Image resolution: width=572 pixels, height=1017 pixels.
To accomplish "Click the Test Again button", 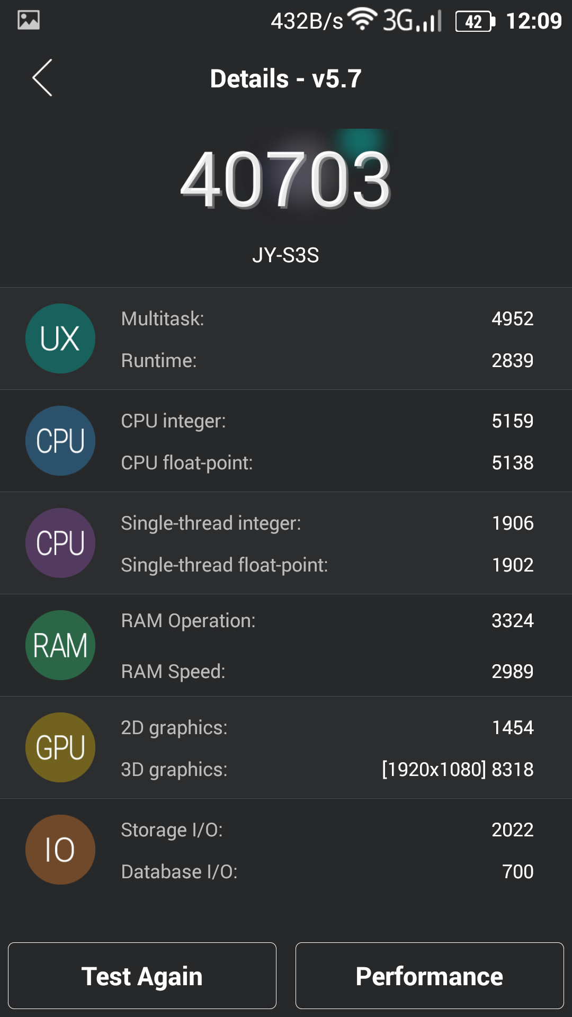I will click(x=142, y=976).
